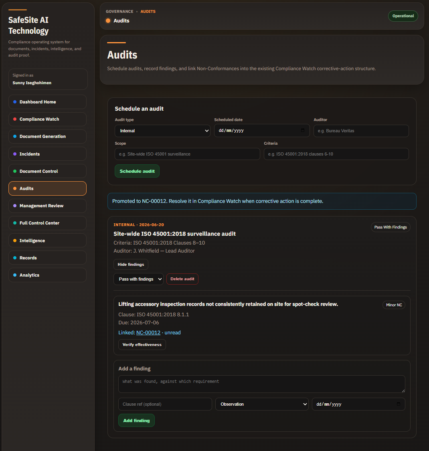
Task: Click the Operational status badge
Action: pos(403,16)
